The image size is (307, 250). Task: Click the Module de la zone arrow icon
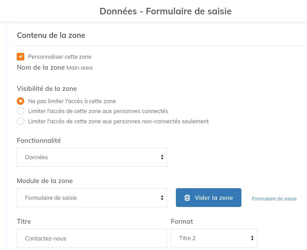click(x=162, y=198)
